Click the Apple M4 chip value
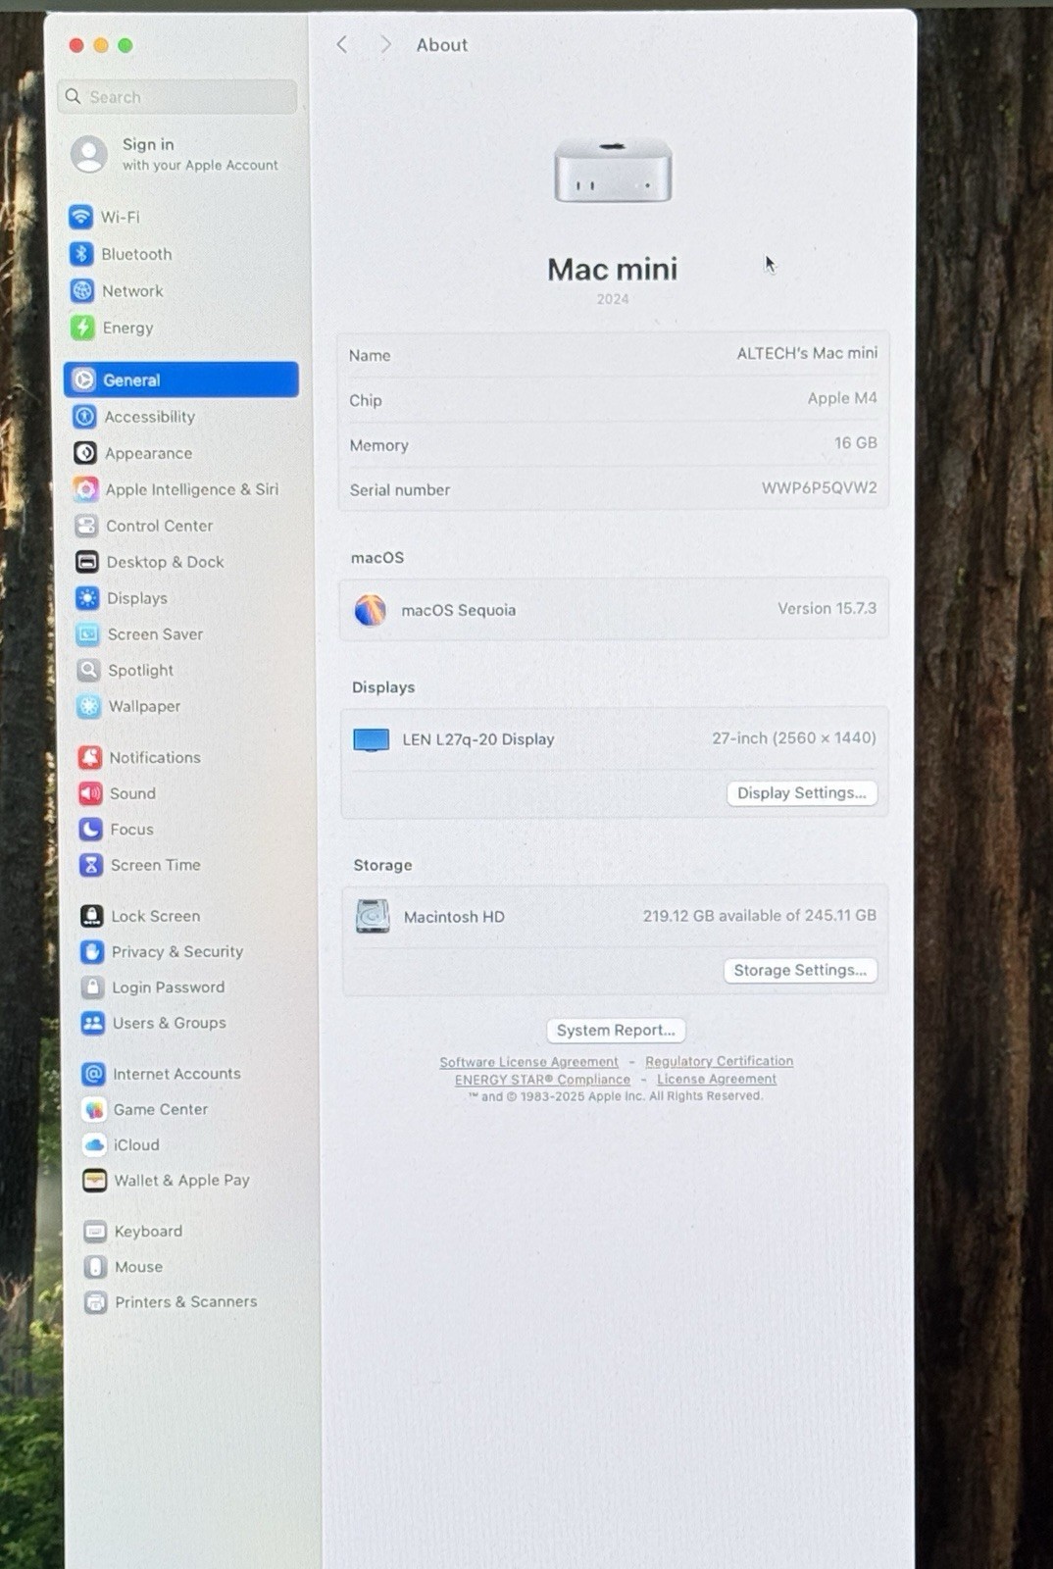Viewport: 1053px width, 1569px height. click(842, 398)
